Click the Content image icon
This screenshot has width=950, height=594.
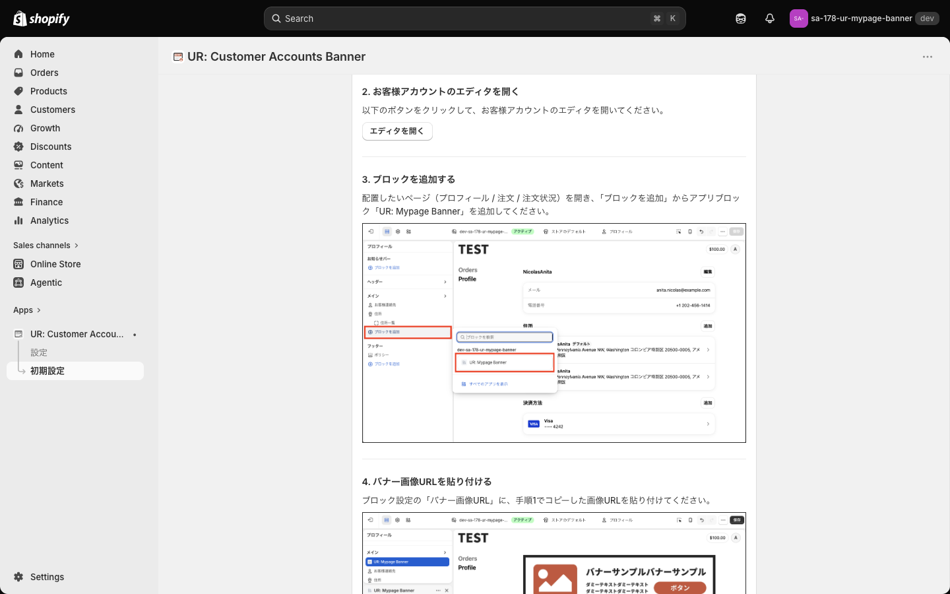click(18, 165)
